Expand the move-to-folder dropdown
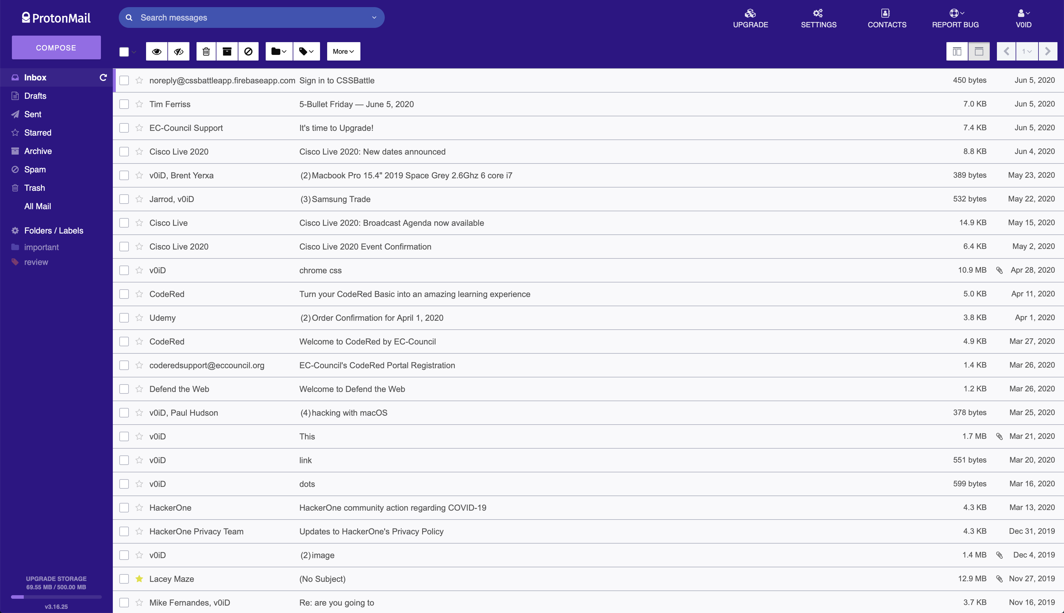This screenshot has width=1064, height=613. coord(279,51)
